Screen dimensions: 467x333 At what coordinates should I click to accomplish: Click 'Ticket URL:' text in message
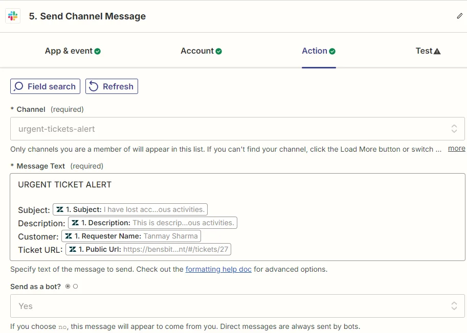(40, 250)
